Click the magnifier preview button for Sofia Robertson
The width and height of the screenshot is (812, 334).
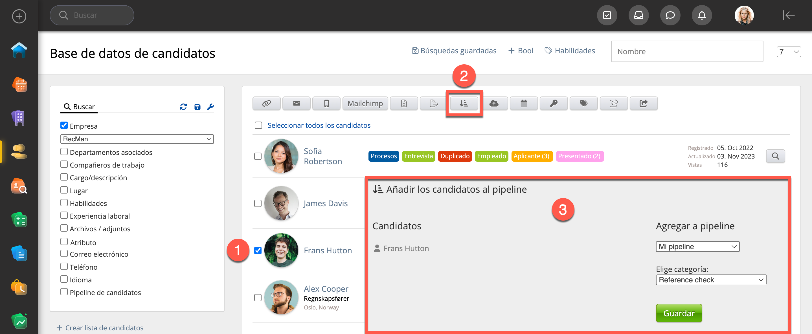775,156
